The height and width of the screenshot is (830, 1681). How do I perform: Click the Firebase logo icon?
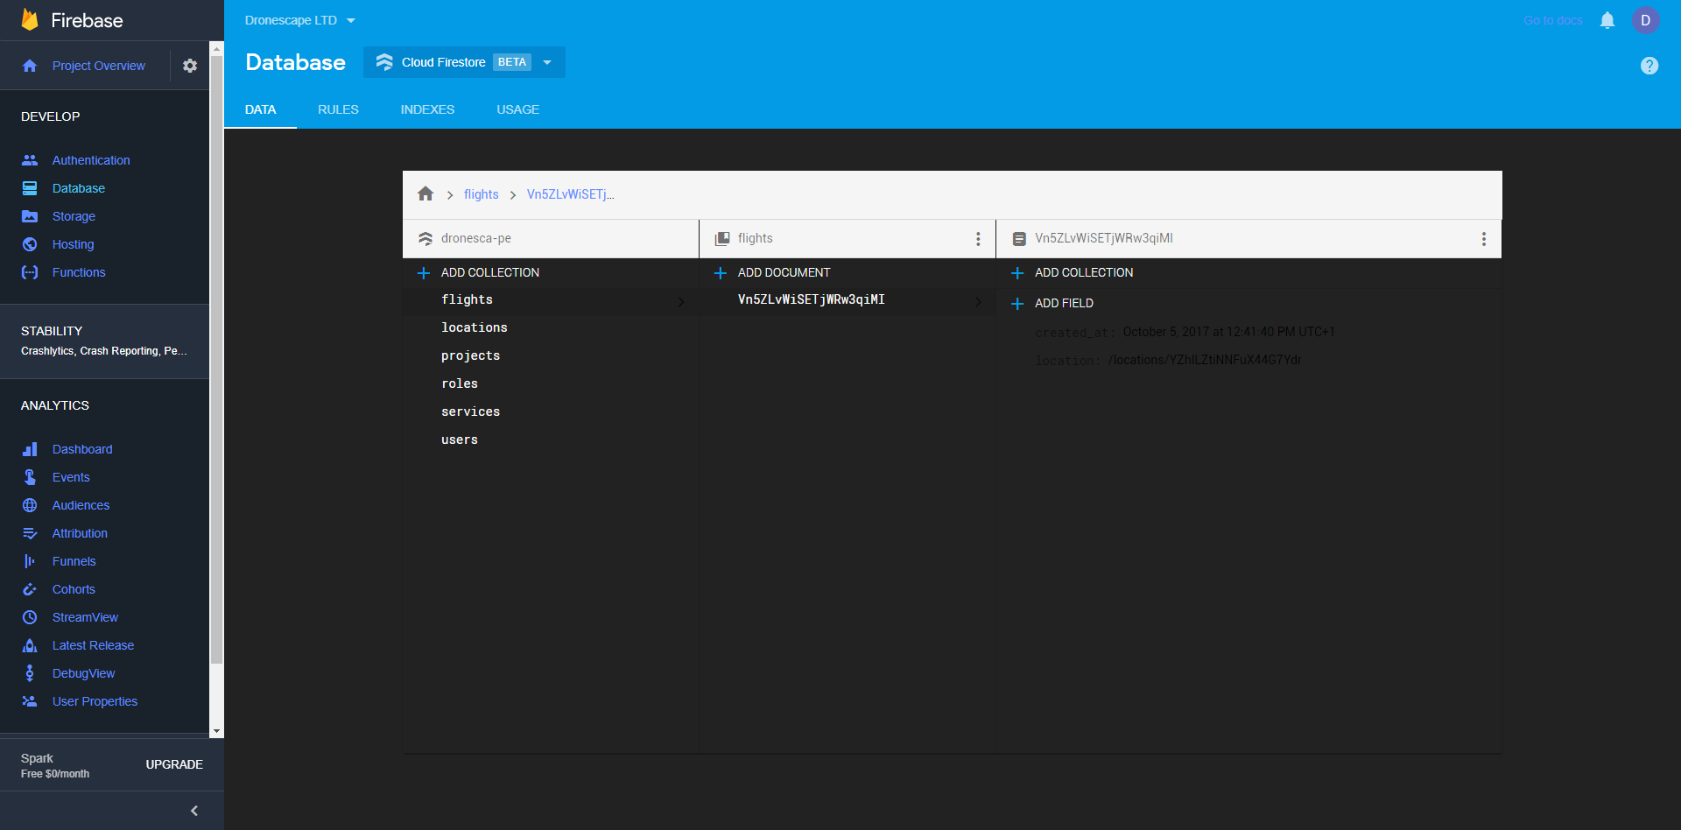pyautogui.click(x=30, y=20)
